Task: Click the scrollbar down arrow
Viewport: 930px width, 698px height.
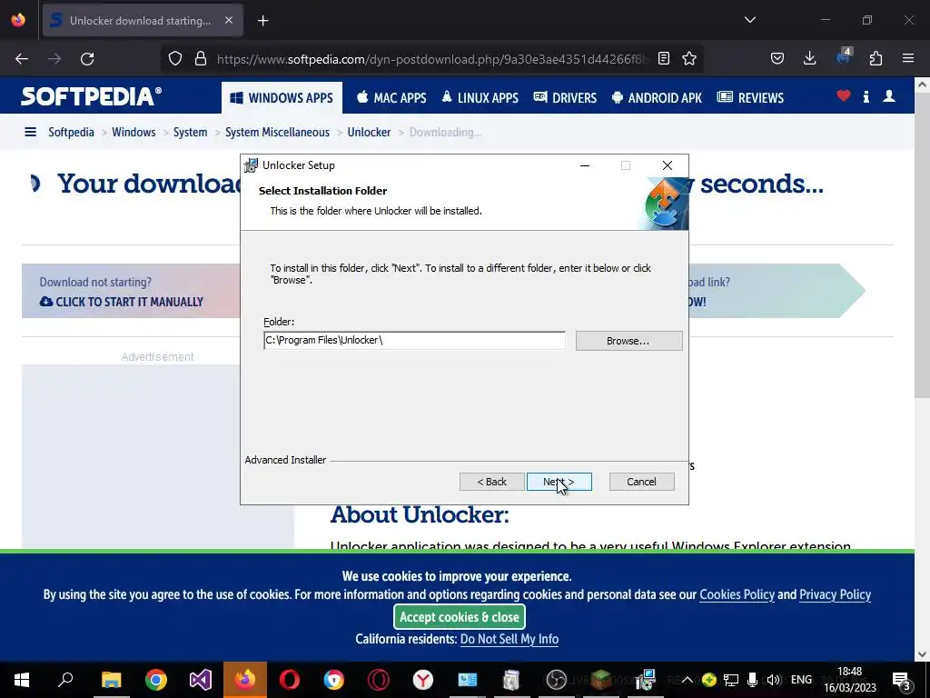Action: point(922,654)
